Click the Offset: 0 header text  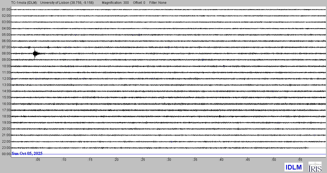pos(139,3)
